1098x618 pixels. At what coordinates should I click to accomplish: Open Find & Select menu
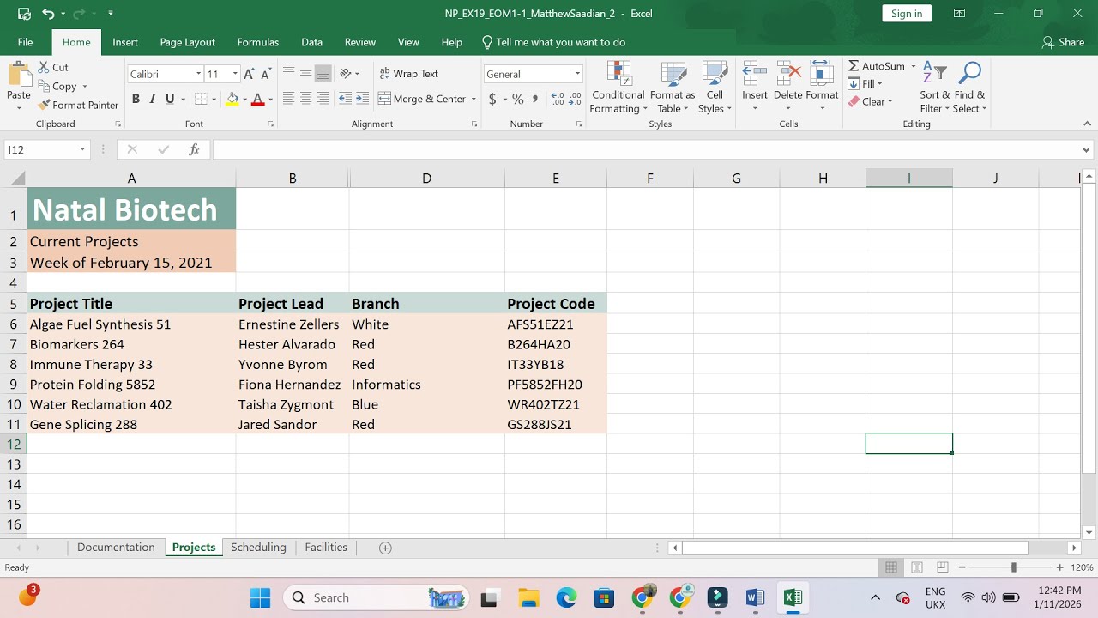[970, 88]
